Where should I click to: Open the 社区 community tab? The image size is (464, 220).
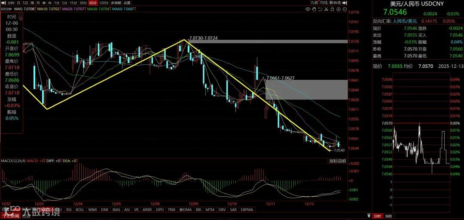pos(27,216)
